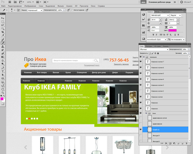Select the Crop tool

3,32
